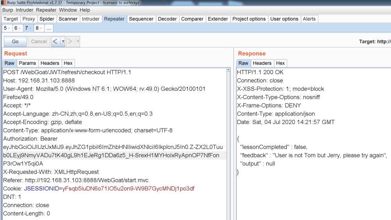Switch to the Proxy tab

tap(29, 19)
